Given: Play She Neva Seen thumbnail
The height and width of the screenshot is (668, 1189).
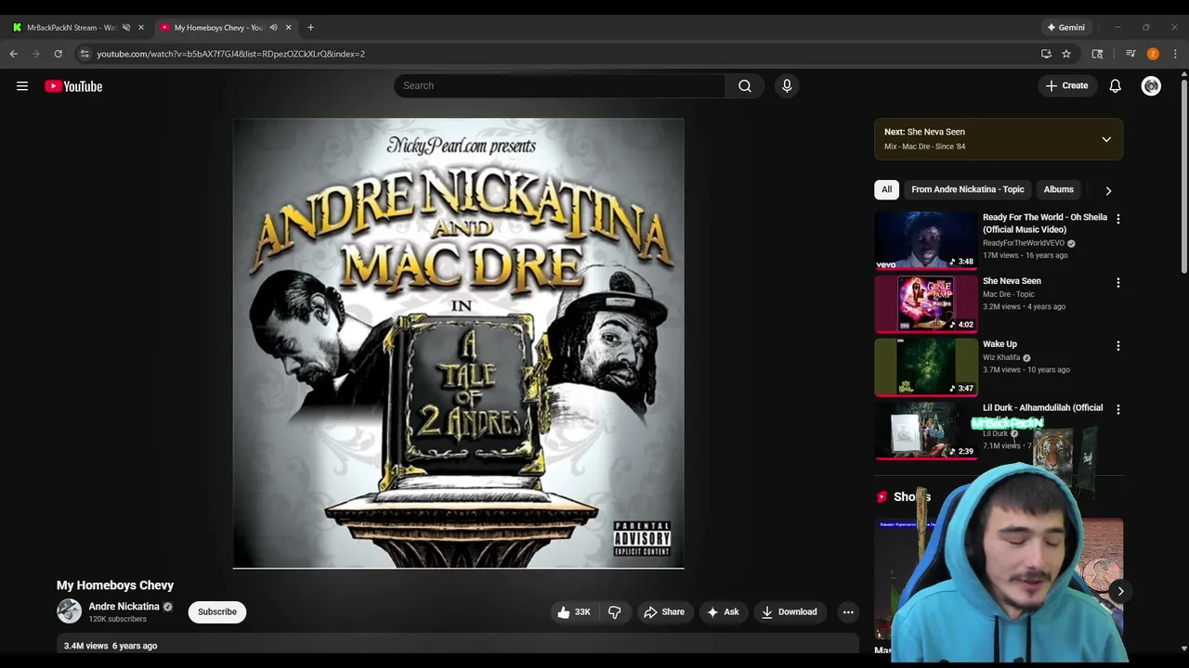Looking at the screenshot, I should click(925, 303).
